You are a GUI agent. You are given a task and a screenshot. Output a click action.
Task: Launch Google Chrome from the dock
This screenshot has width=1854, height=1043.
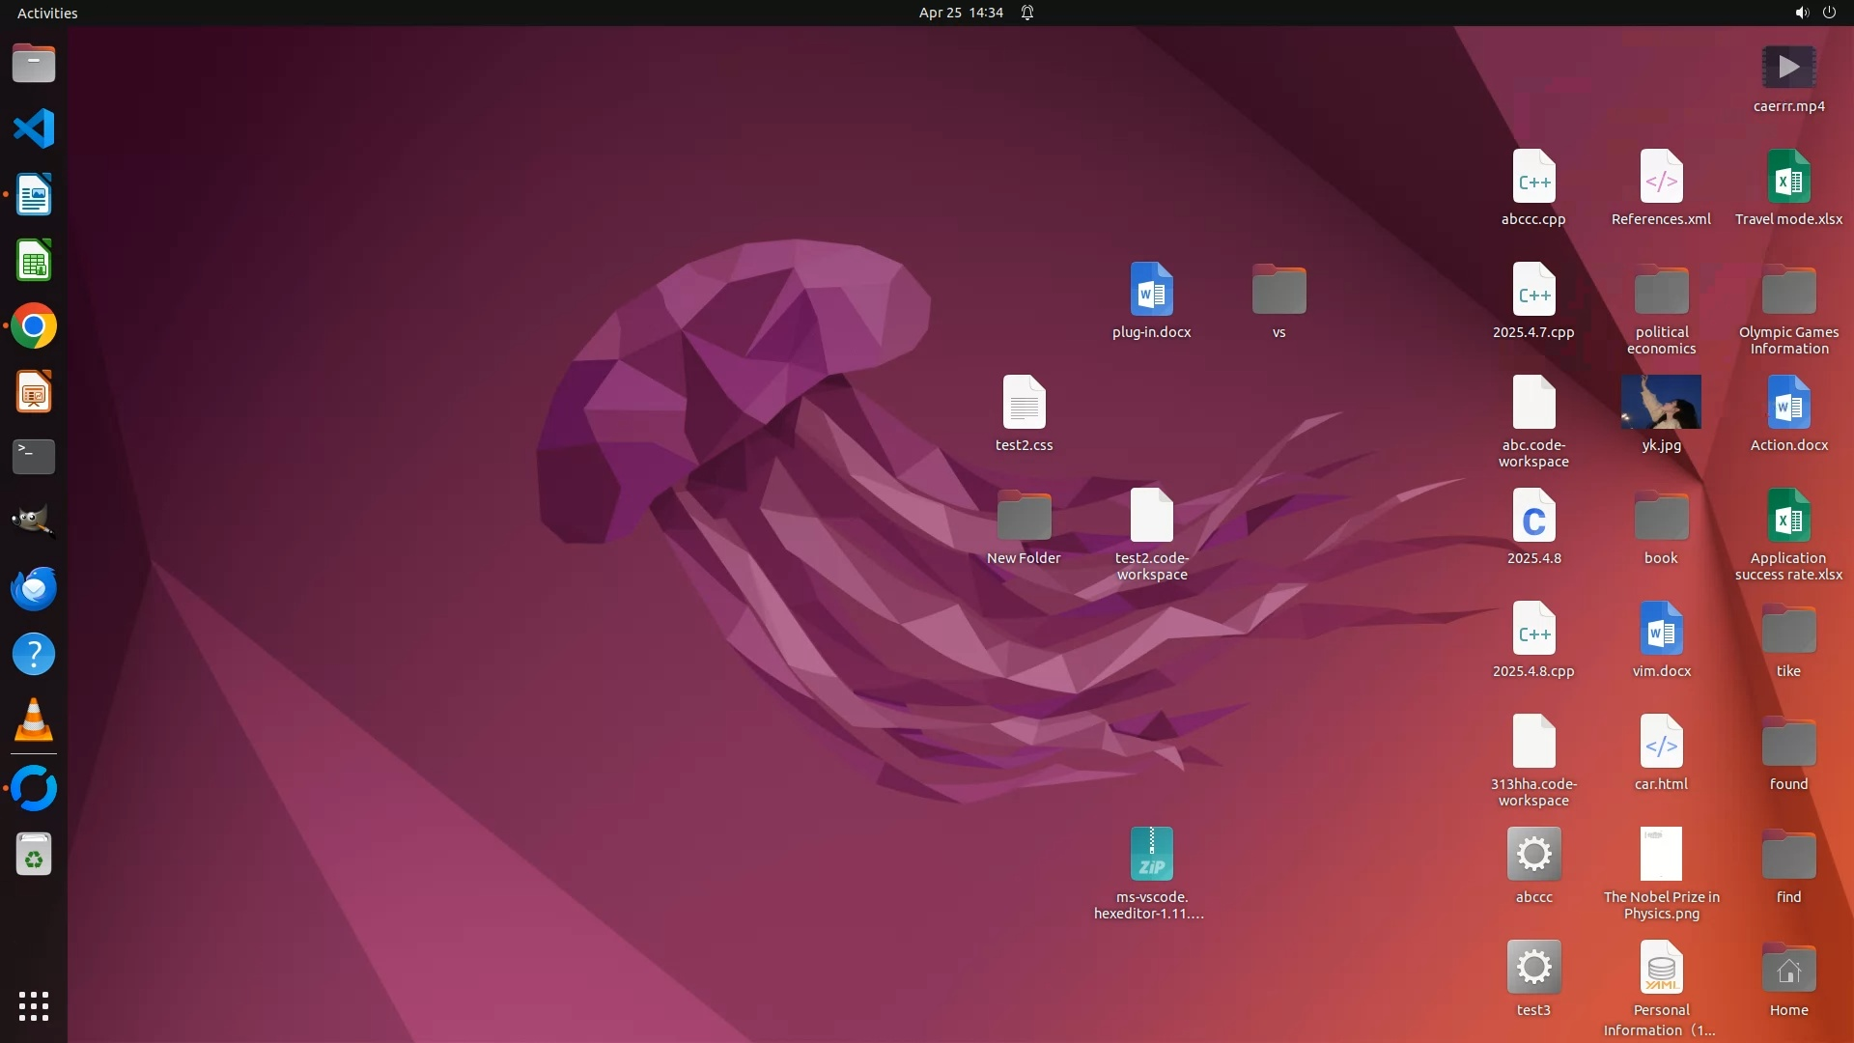34,326
